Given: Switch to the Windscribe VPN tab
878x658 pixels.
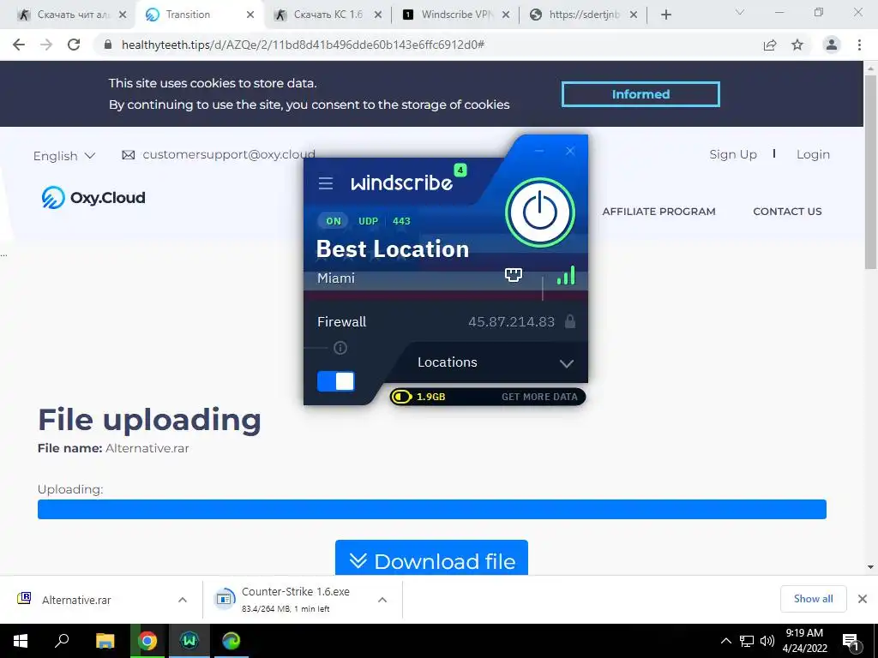Looking at the screenshot, I should pyautogui.click(x=457, y=15).
